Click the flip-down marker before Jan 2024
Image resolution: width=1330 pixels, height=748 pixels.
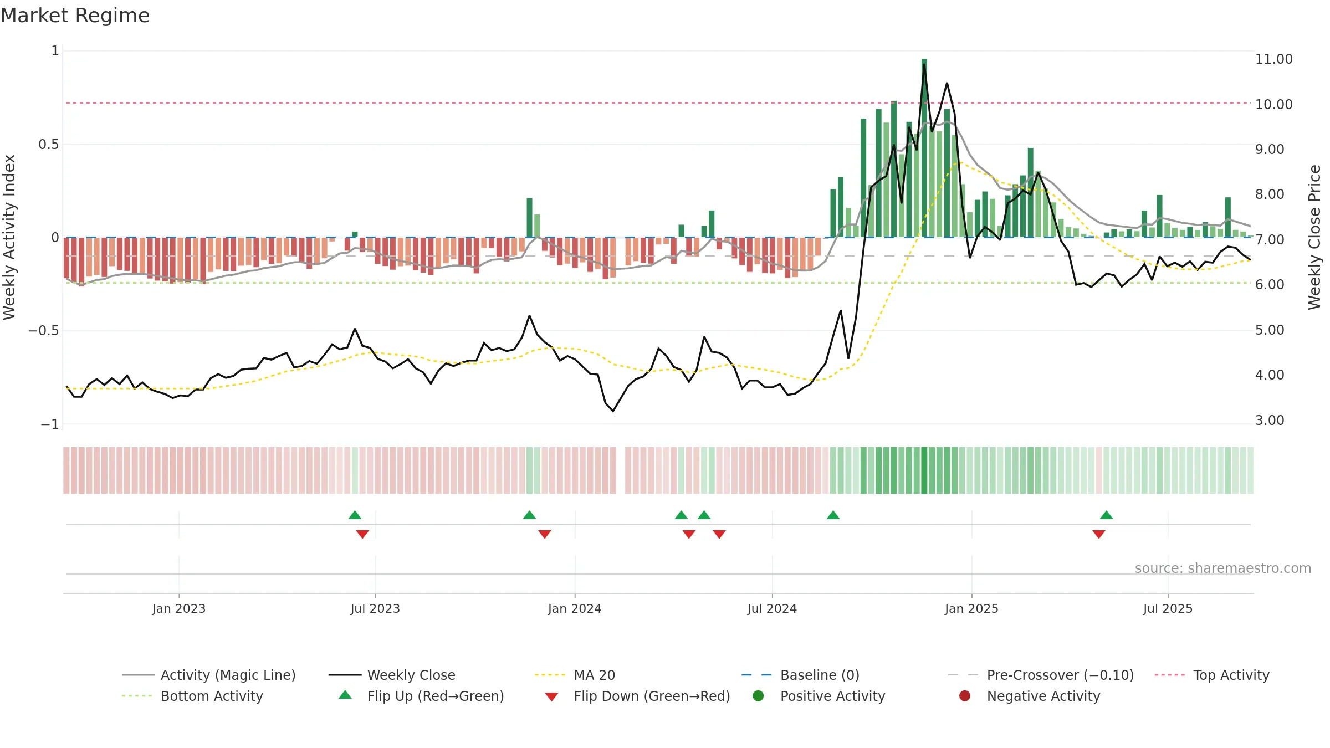pos(545,534)
